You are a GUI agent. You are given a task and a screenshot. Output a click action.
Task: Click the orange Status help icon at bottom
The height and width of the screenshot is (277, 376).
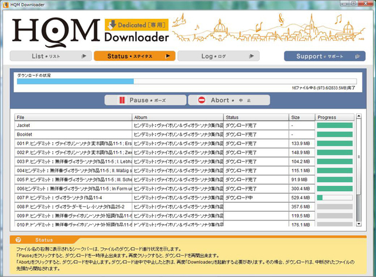coord(19,240)
